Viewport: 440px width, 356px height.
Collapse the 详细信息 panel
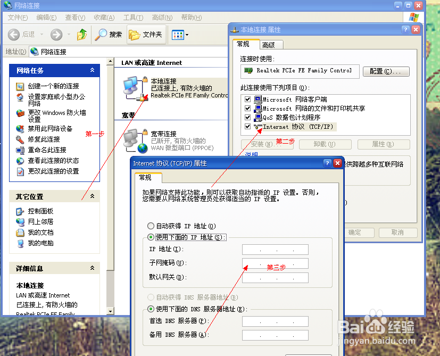pyautogui.click(x=92, y=268)
